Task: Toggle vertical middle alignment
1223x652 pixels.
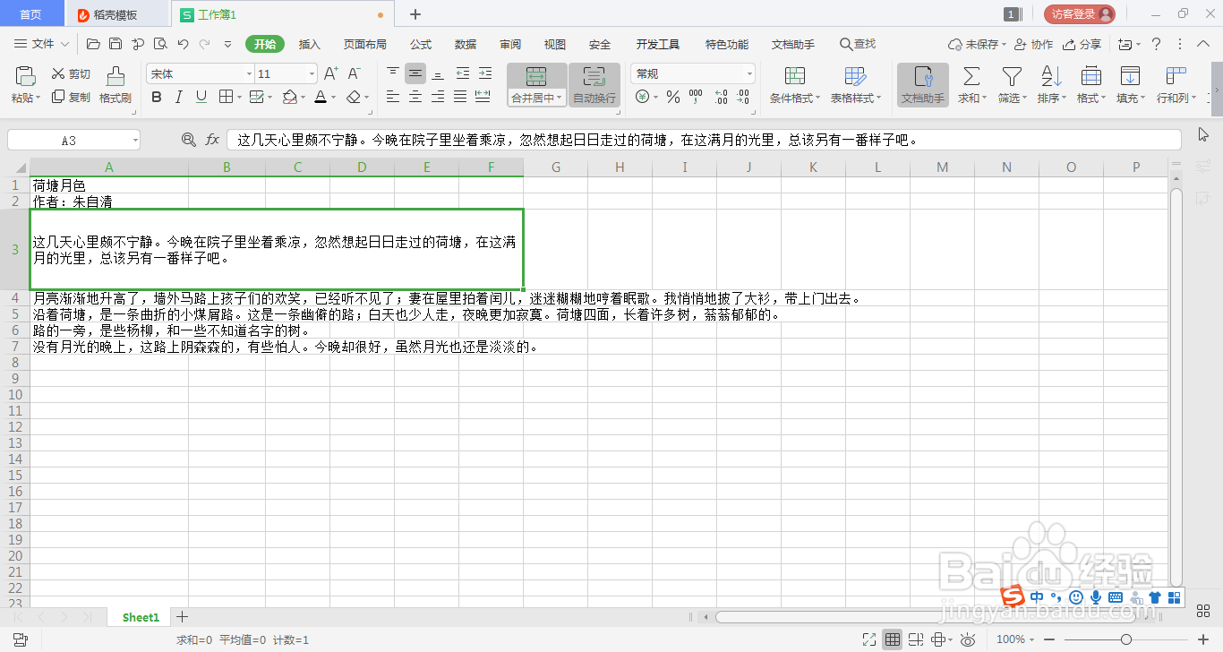Action: (415, 73)
